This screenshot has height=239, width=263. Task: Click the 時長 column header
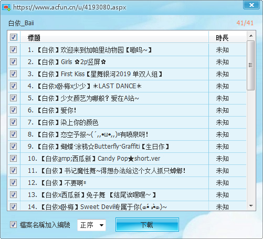point(222,38)
